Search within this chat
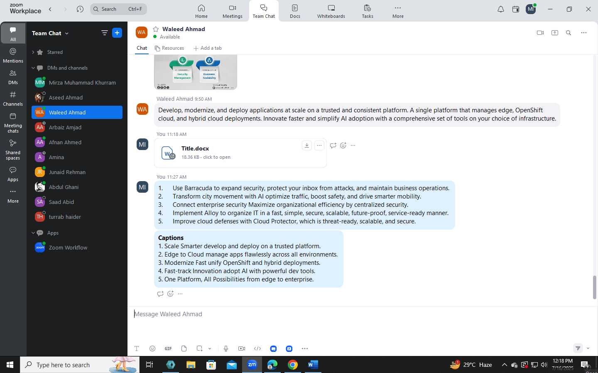Screen dimensions: 598x373 tap(569, 33)
